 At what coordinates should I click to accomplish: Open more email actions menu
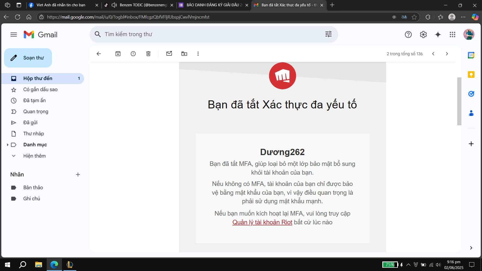coord(198,54)
